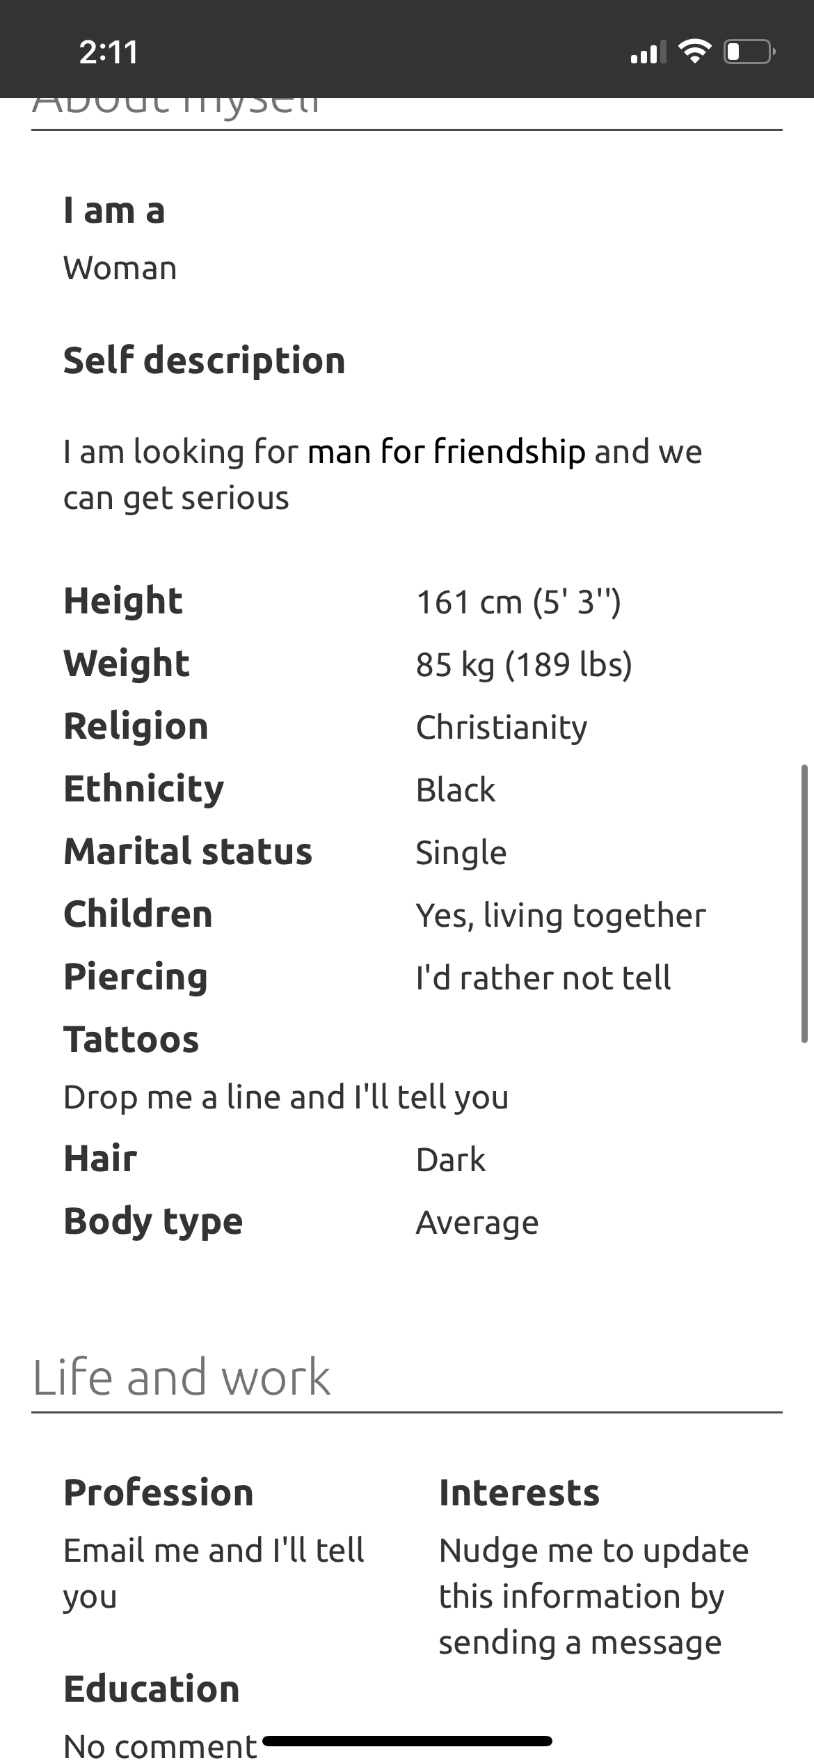Tap the Wi-Fi status icon

pos(694,52)
